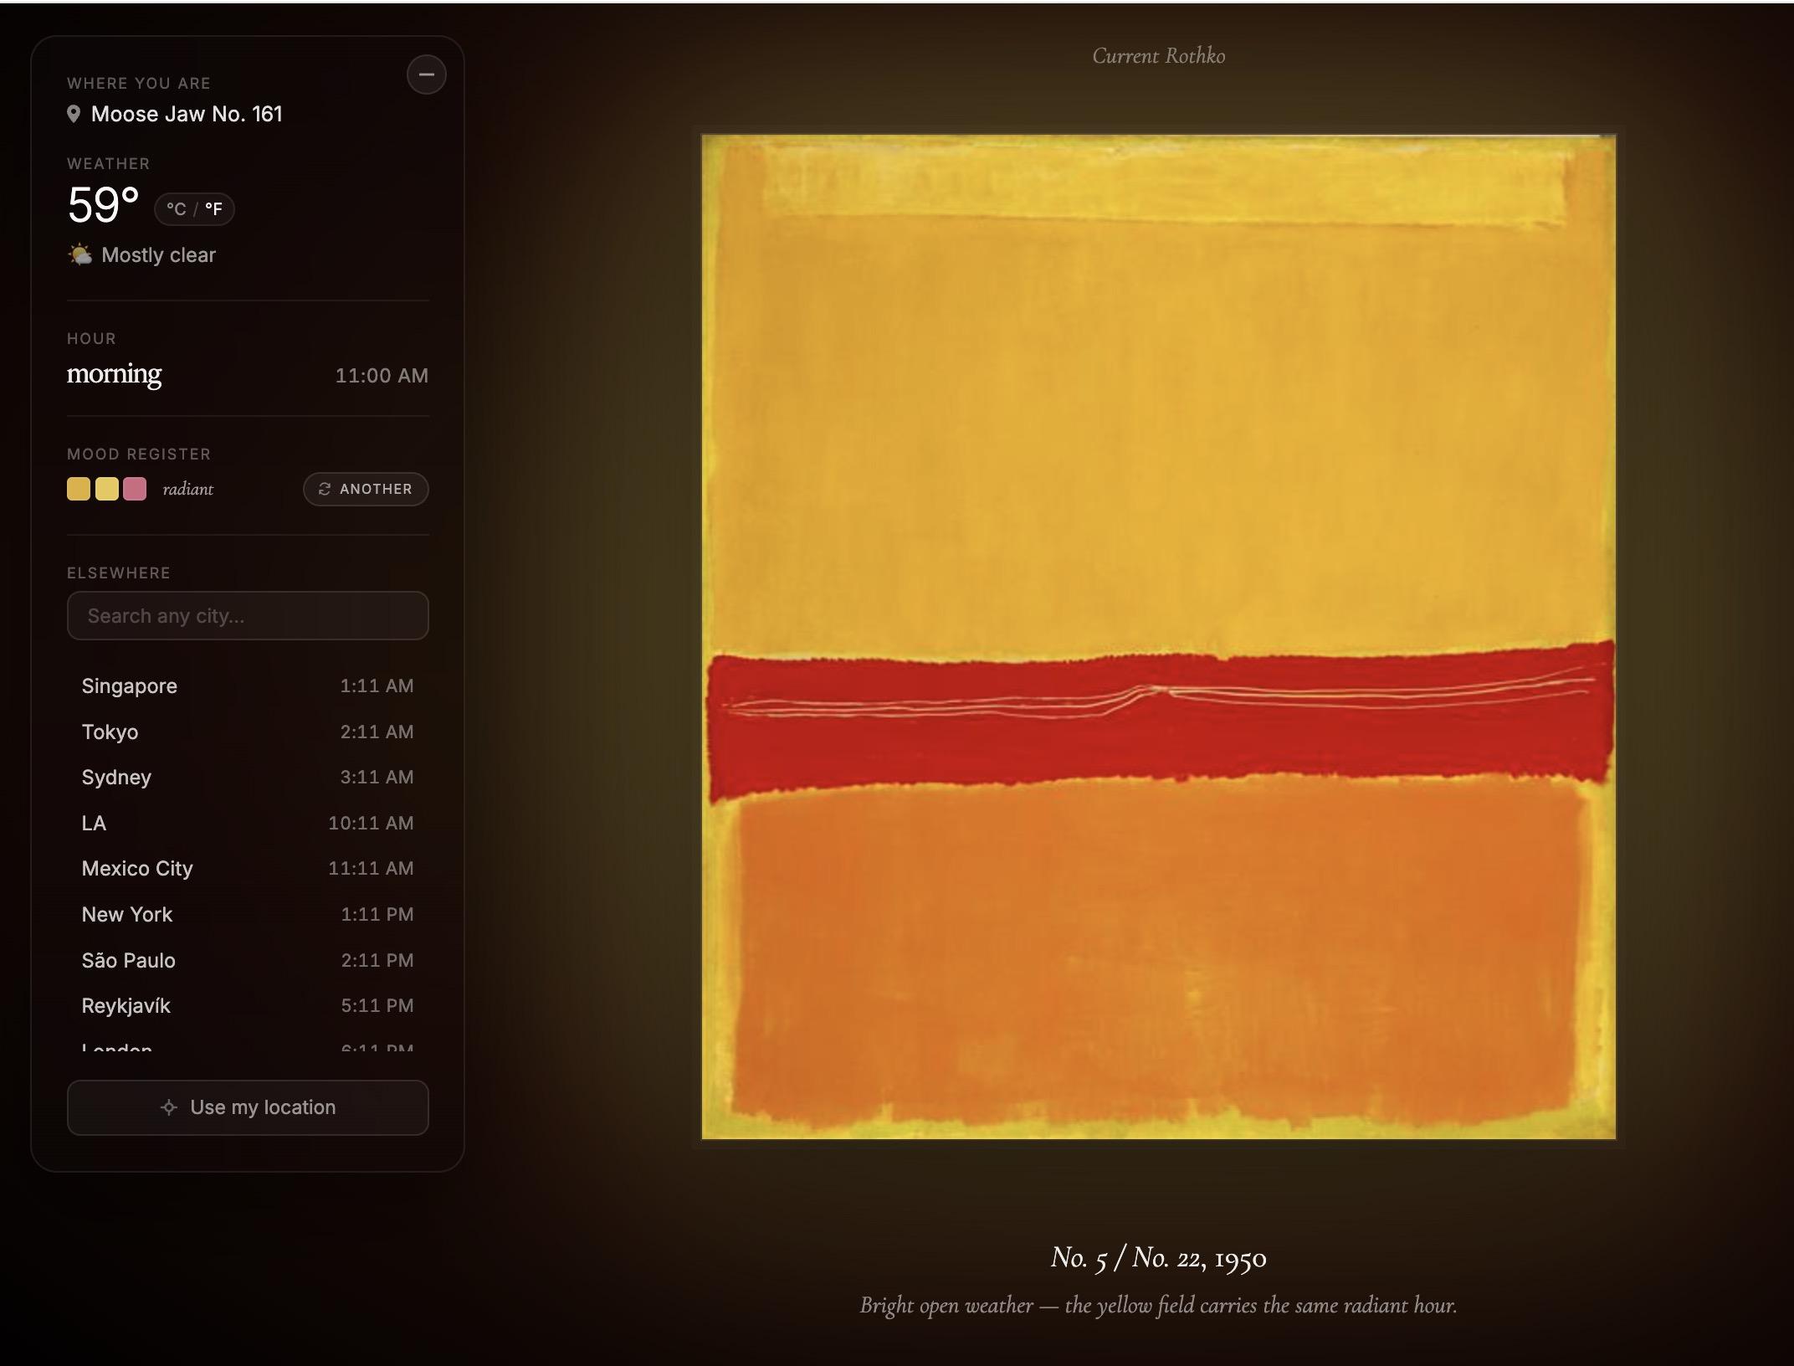Click the 2:11 AM time for Tokyo
This screenshot has width=1794, height=1366.
pyautogui.click(x=377, y=732)
